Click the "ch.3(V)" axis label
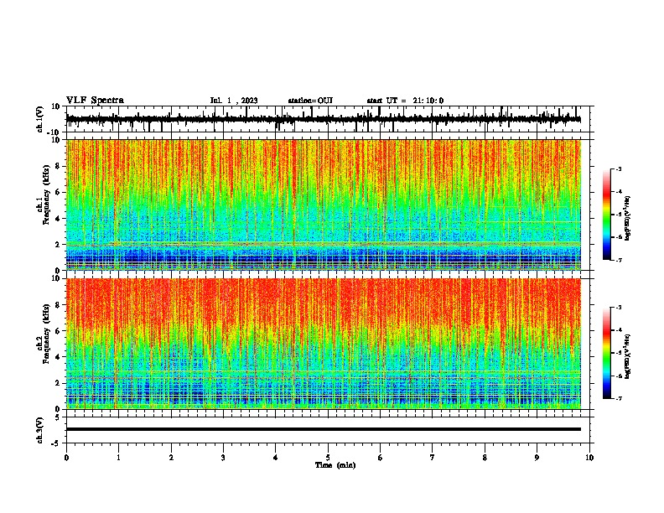 click(40, 430)
